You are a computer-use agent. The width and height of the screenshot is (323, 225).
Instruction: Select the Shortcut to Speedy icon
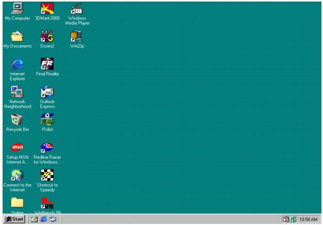47,175
